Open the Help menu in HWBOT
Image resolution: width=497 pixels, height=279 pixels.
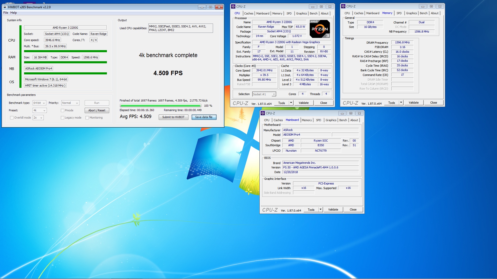point(13,13)
